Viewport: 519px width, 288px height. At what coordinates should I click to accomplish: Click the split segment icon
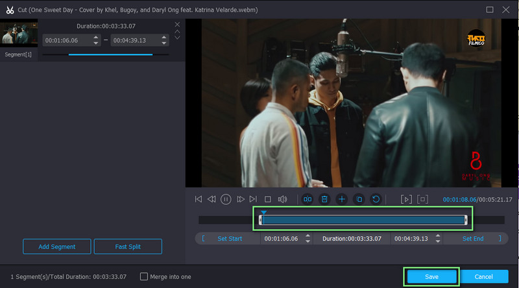308,199
